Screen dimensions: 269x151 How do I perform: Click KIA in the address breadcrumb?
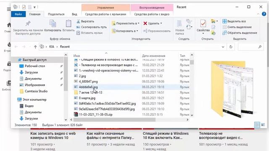click(x=52, y=47)
